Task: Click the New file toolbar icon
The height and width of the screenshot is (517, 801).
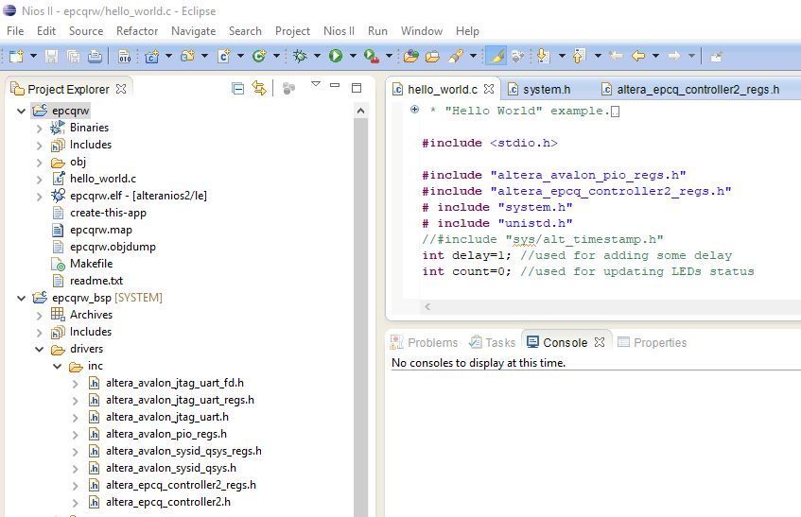Action: (x=15, y=57)
